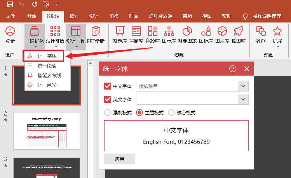Screen dimensions: 291x178
Task: Open the 幻灯片放映 tab
Action: 160,16
